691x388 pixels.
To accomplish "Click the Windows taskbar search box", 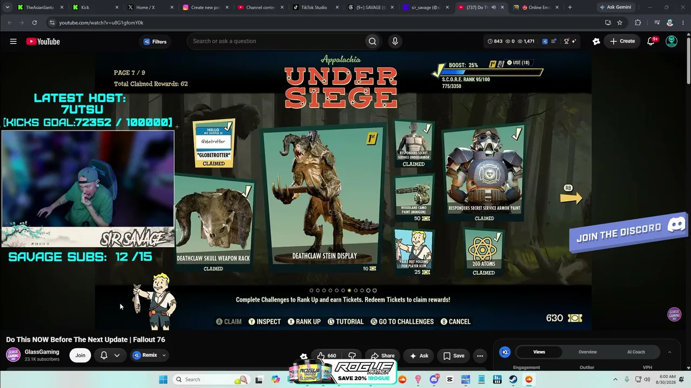I will 211,379.
